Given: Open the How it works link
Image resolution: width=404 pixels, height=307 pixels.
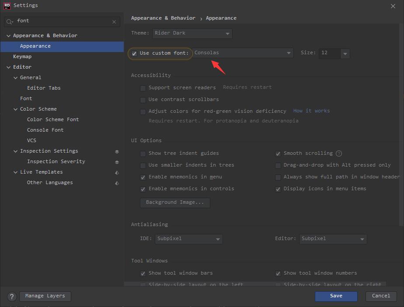Looking at the screenshot, I should 311,111.
